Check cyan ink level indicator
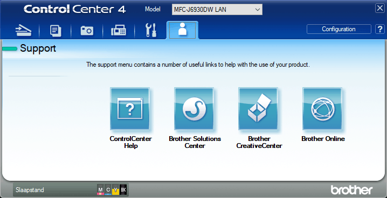Screen dimensions: 387x198 click(x=108, y=189)
